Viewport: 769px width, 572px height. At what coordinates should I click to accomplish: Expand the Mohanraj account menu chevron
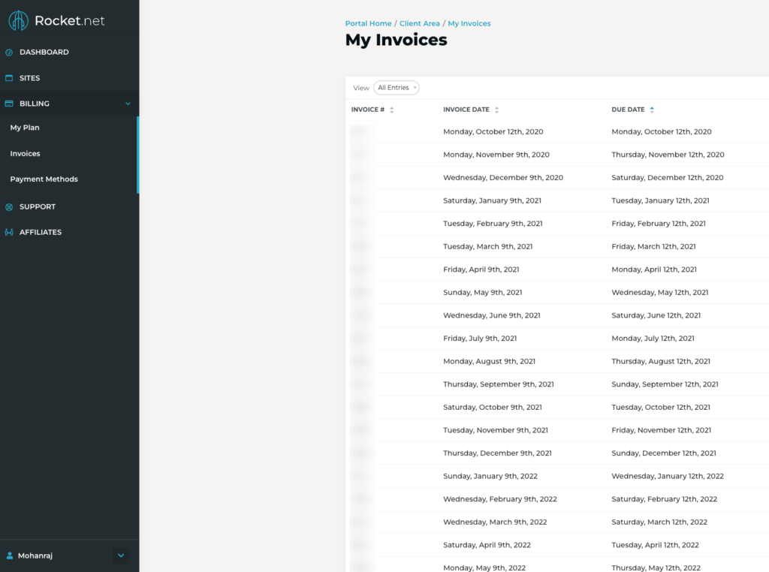[x=121, y=555]
